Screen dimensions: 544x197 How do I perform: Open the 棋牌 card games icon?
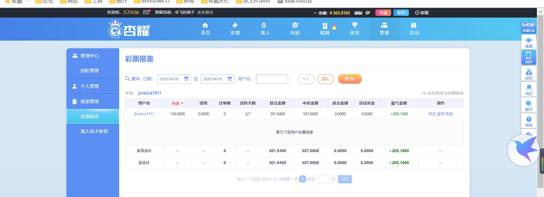325,26
